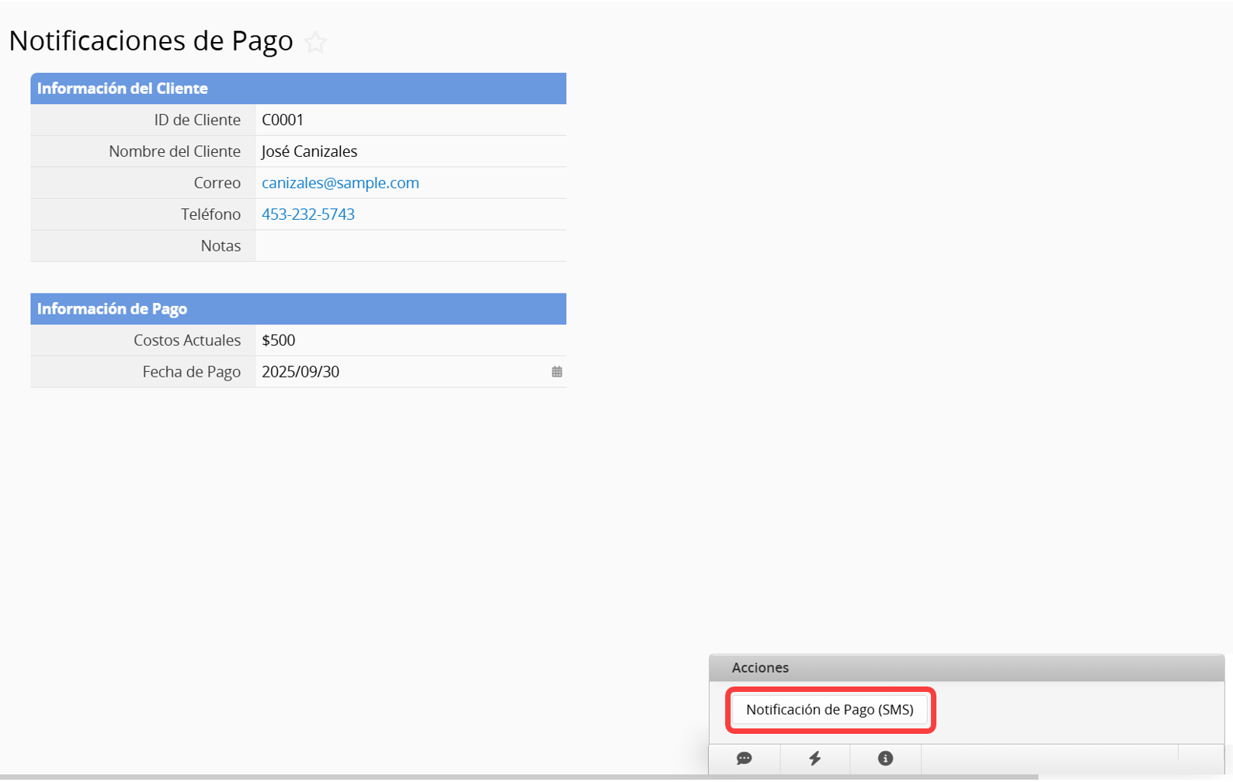Select the Nombre del Cliente field value
The image size is (1233, 782).
coord(309,151)
